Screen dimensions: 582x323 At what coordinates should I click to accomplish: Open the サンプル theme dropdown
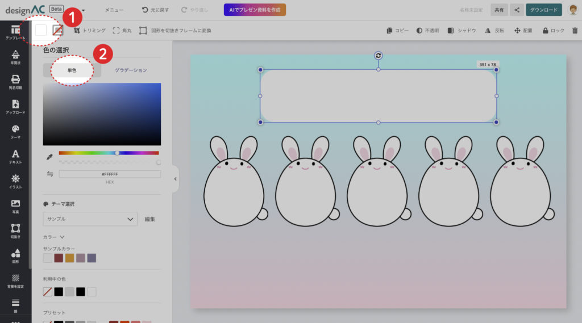(x=90, y=219)
